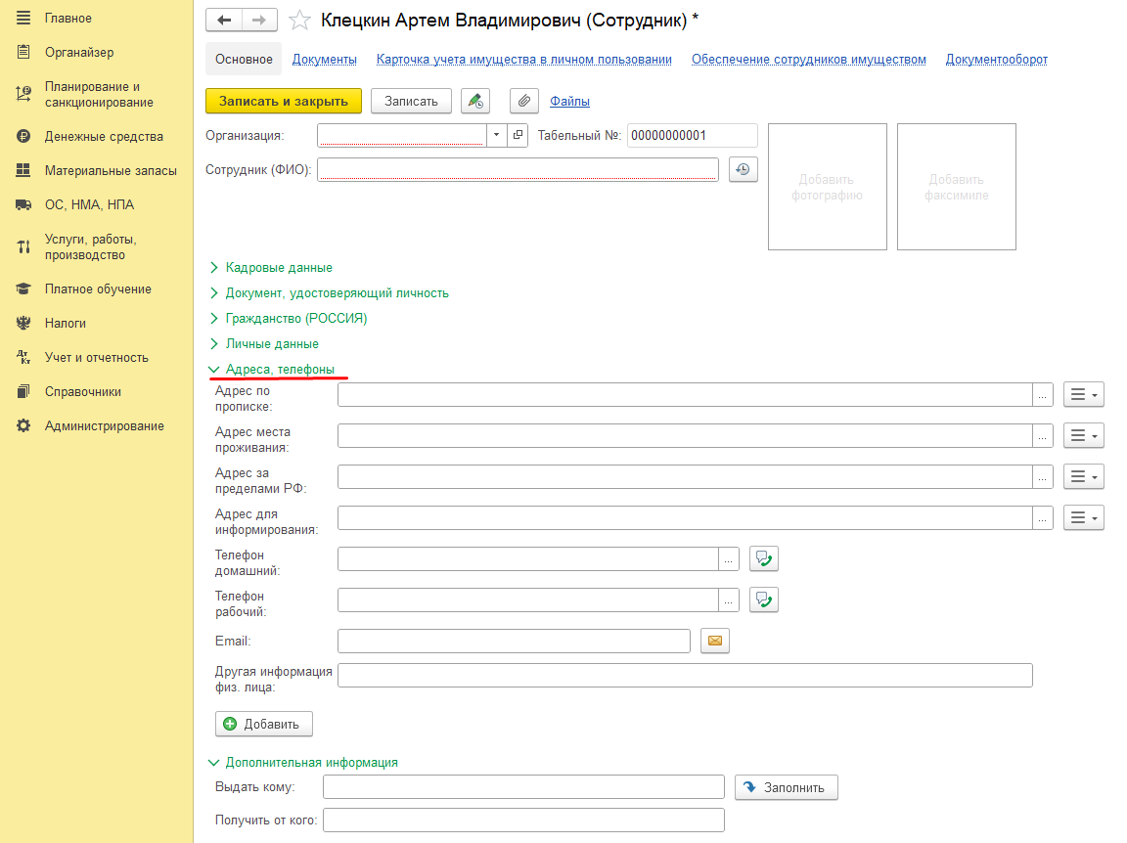Open the organization record via open-form icon
Viewport: 1127px width, 843px height.
(518, 135)
